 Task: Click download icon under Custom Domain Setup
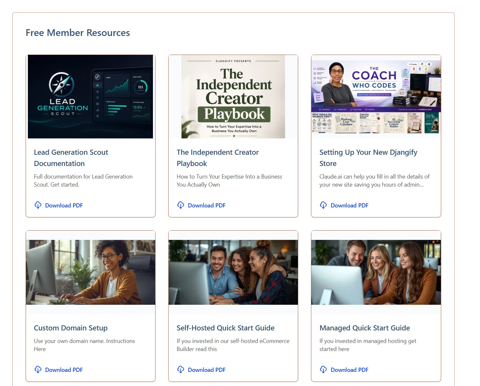tap(38, 370)
